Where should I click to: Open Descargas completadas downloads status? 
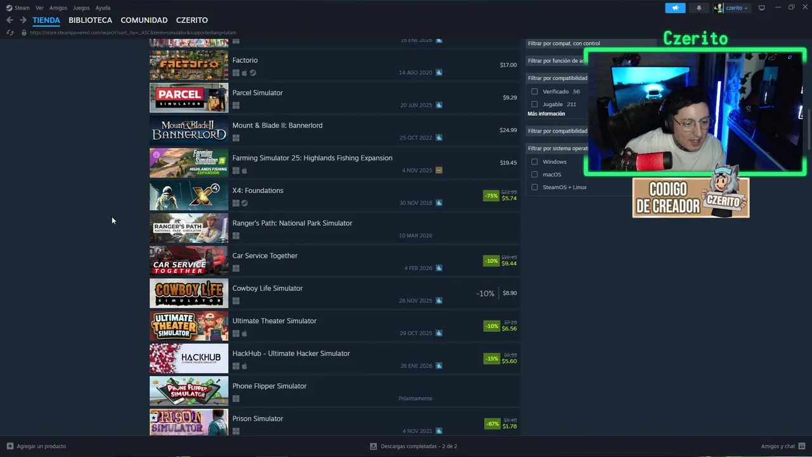tap(419, 446)
